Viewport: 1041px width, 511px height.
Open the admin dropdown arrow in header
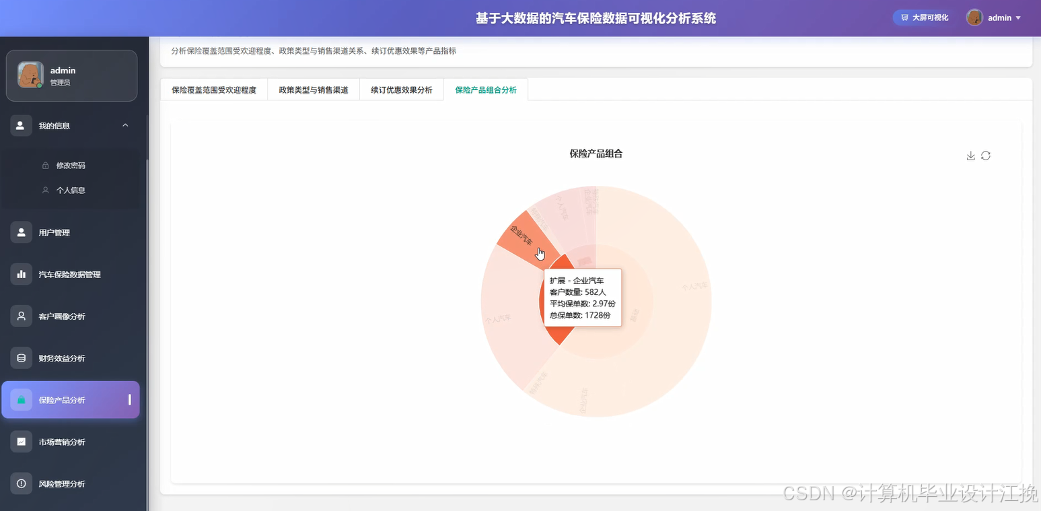point(1018,18)
